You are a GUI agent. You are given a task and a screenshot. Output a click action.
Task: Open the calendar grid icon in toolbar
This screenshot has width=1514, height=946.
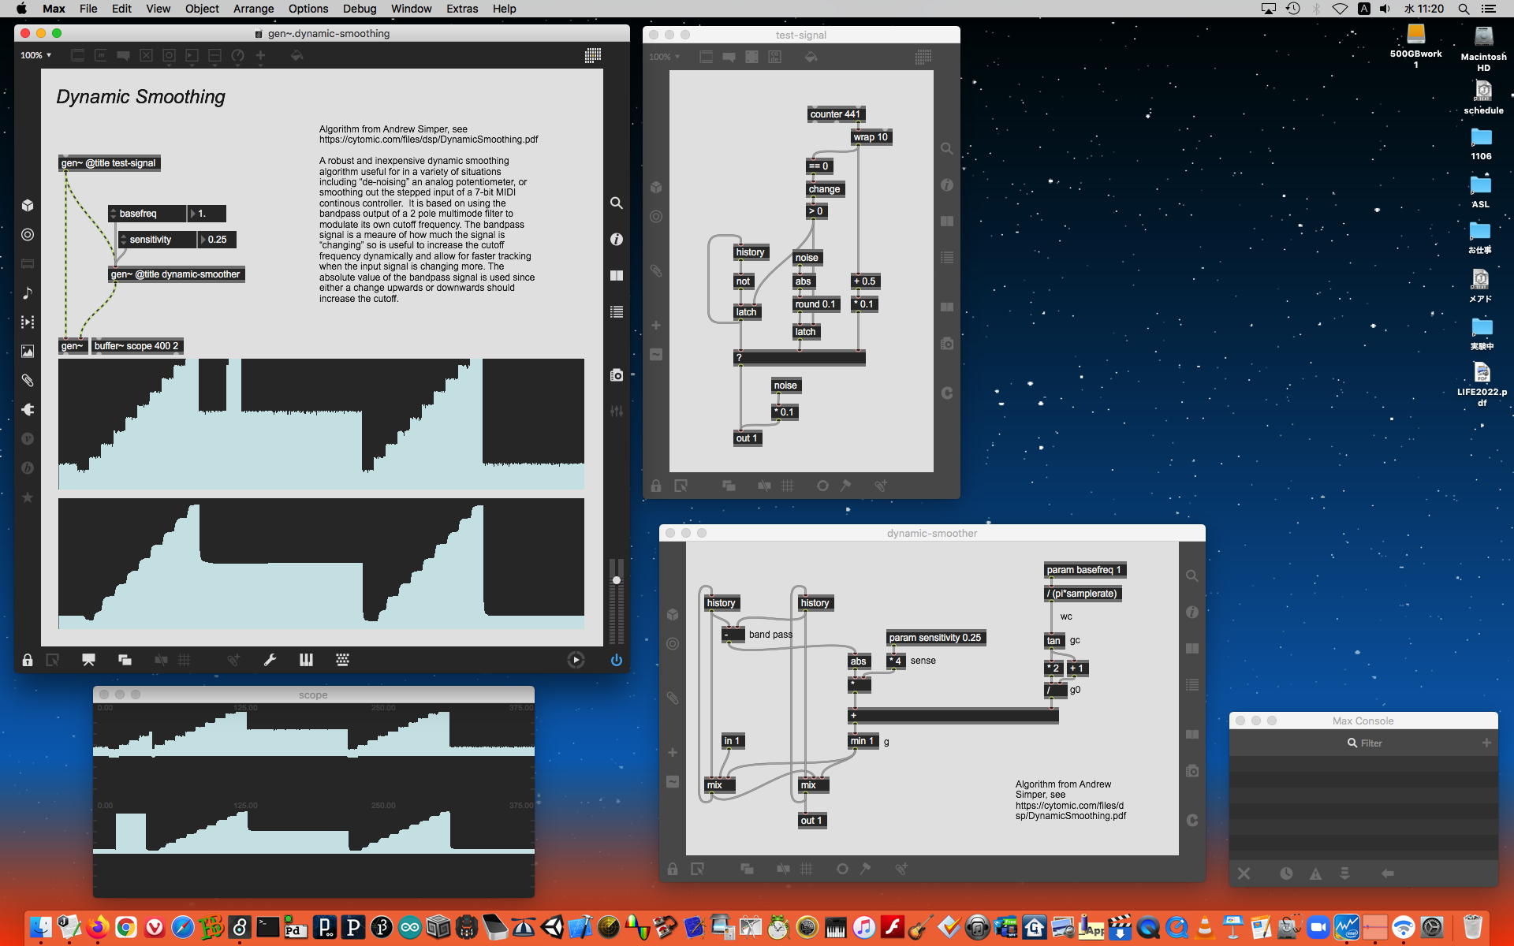[x=593, y=55]
